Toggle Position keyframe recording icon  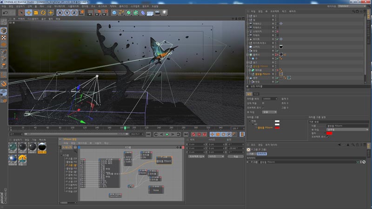[212, 134]
